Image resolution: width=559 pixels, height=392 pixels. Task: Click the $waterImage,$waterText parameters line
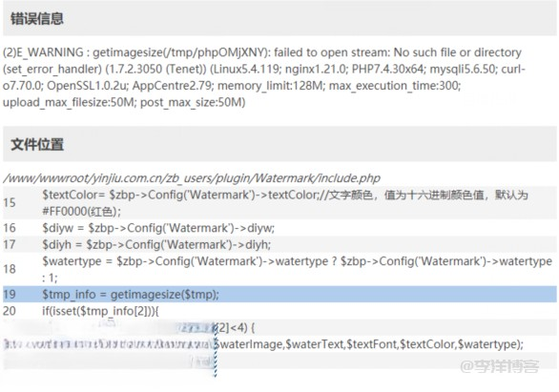click(x=368, y=344)
